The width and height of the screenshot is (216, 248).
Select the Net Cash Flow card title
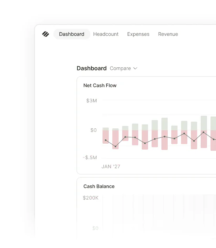click(x=100, y=85)
